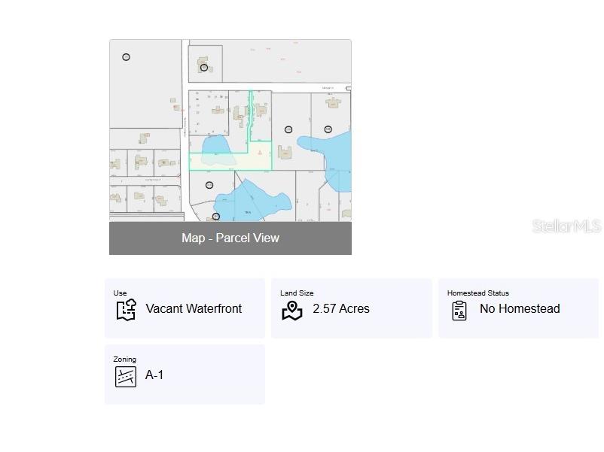Screen dimensions: 604x452
Task: Click the pond at the map's bottom center
Action: coord(249,199)
